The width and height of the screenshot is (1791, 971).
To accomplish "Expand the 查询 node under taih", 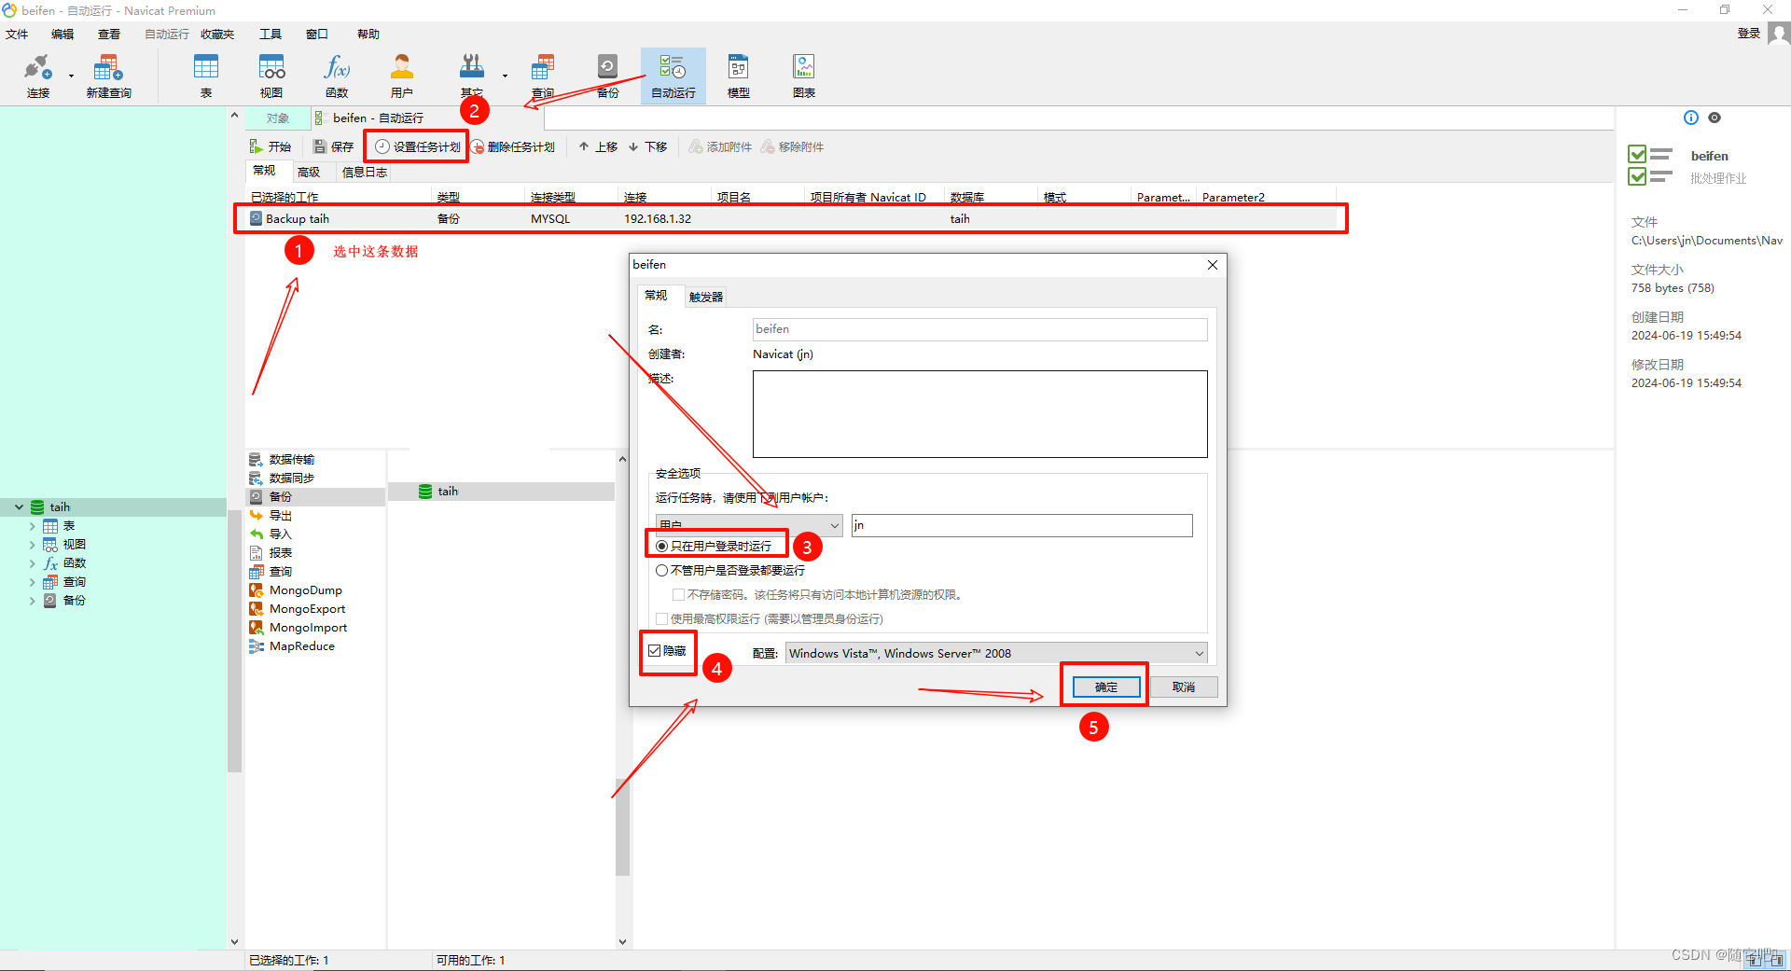I will pos(33,581).
